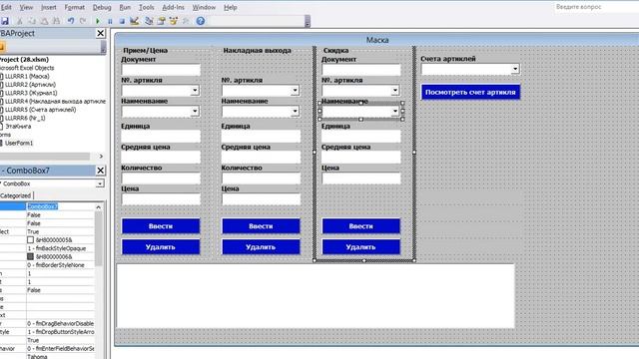Run the UserForm with the green play icon
The height and width of the screenshot is (359, 639).
pos(98,21)
